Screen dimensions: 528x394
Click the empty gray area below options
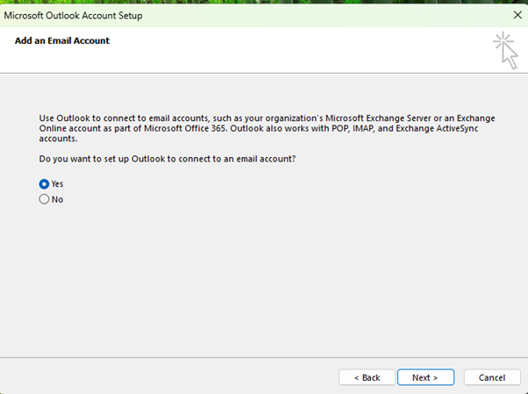263,281
